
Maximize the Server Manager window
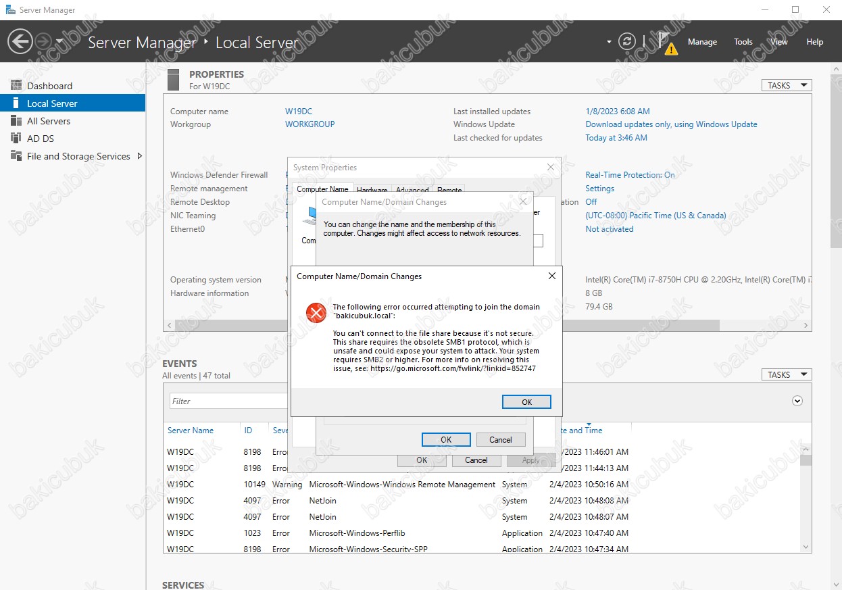pyautogui.click(x=795, y=9)
